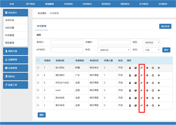This screenshot has height=125, width=176.
Task: Open the 状态 status dropdown showing 不限
Action: [x=151, y=50]
